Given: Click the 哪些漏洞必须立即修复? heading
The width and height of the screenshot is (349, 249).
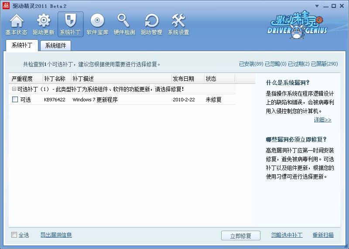Looking at the screenshot, I should pyautogui.click(x=296, y=139).
